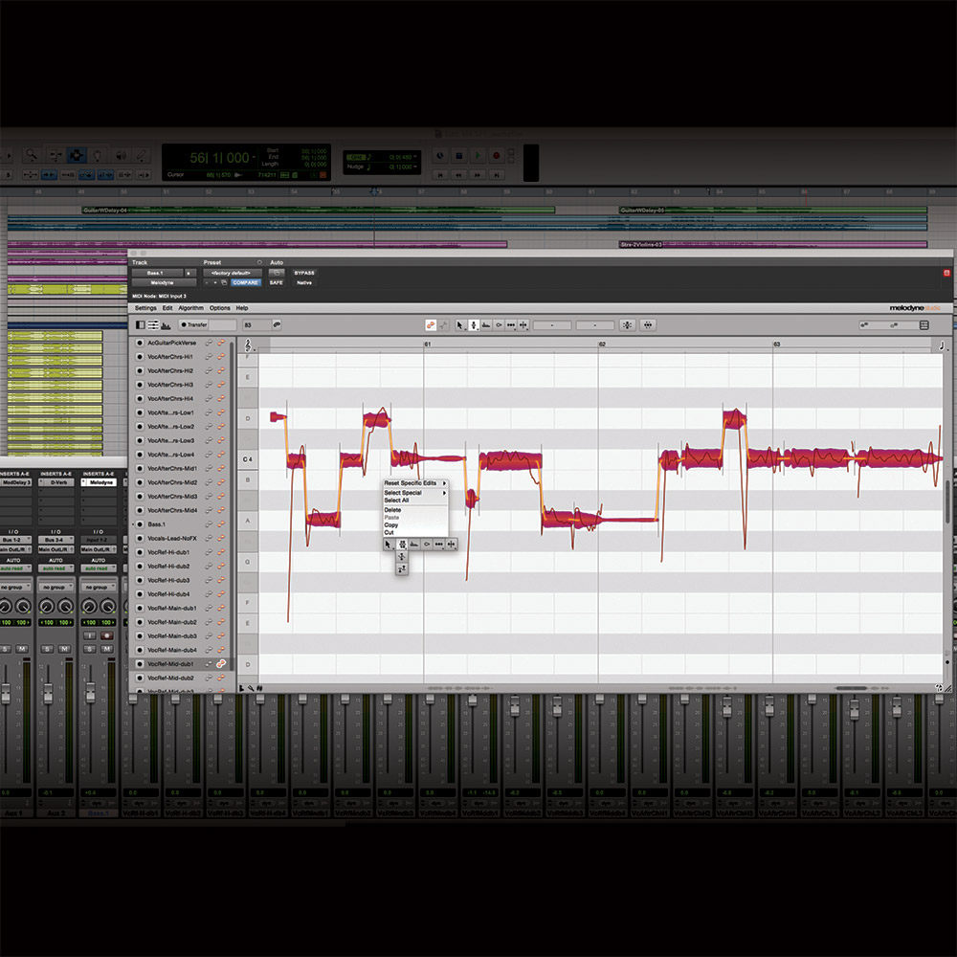957x957 pixels.
Task: Open the Edit menu in Melodyne
Action: (x=167, y=308)
